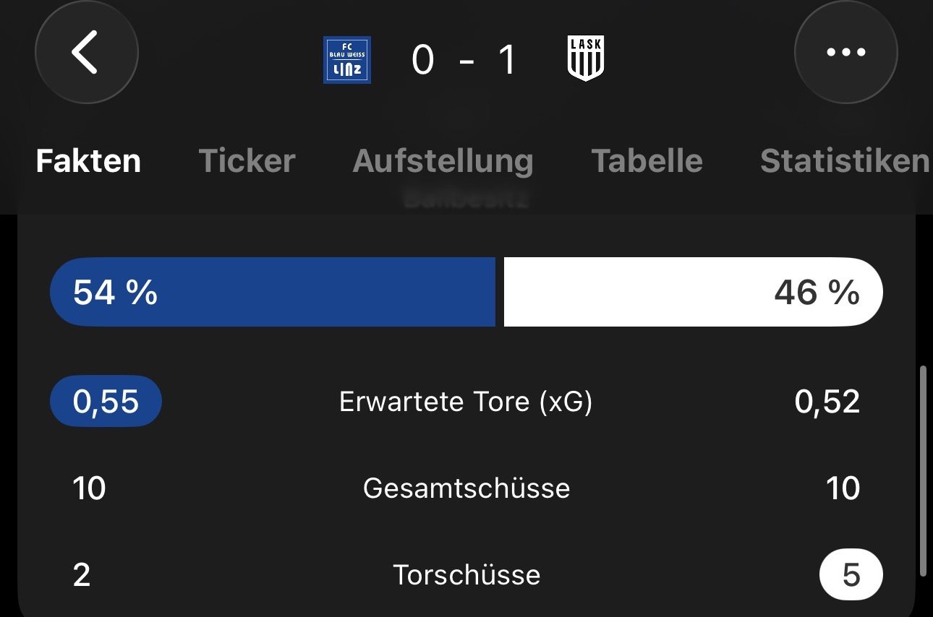Open the Statistiken tab
This screenshot has height=617, width=933.
tap(844, 161)
